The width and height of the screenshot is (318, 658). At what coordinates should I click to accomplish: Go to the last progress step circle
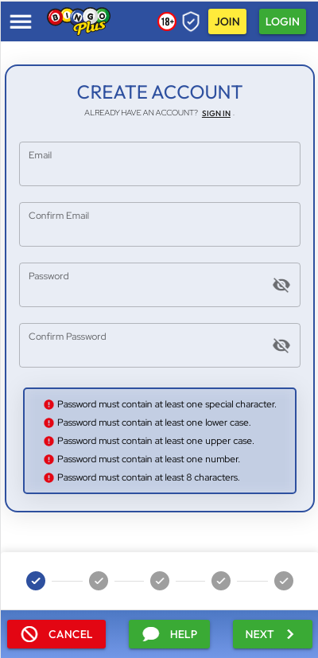pos(284,581)
